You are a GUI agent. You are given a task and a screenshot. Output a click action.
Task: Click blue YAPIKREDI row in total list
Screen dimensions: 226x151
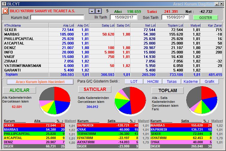pyautogui.click(x=181, y=129)
